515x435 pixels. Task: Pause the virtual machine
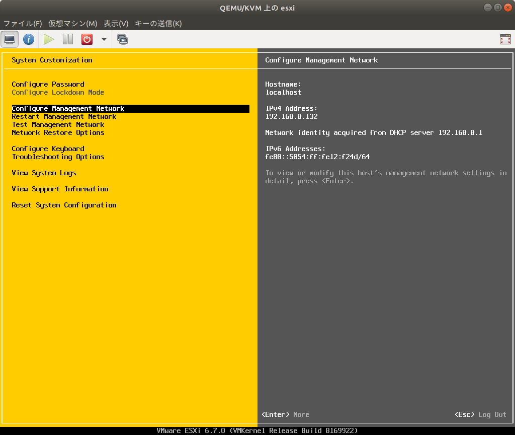tap(68, 39)
